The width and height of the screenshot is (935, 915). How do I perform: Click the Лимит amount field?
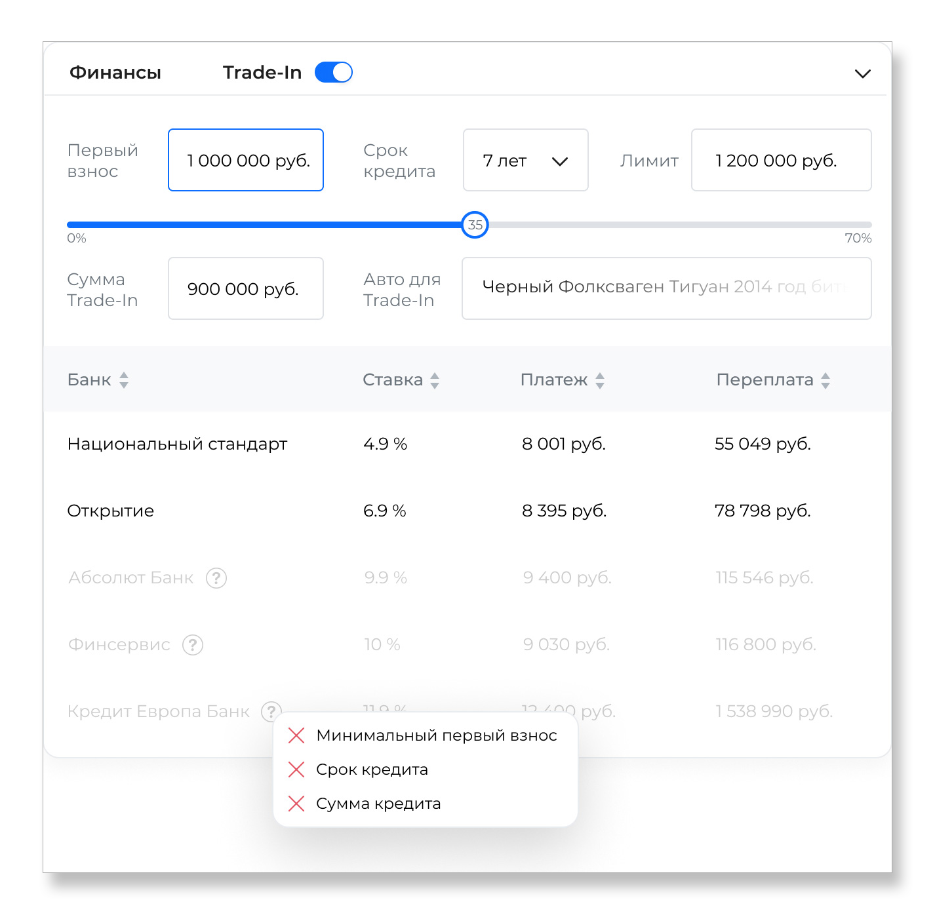click(x=781, y=161)
